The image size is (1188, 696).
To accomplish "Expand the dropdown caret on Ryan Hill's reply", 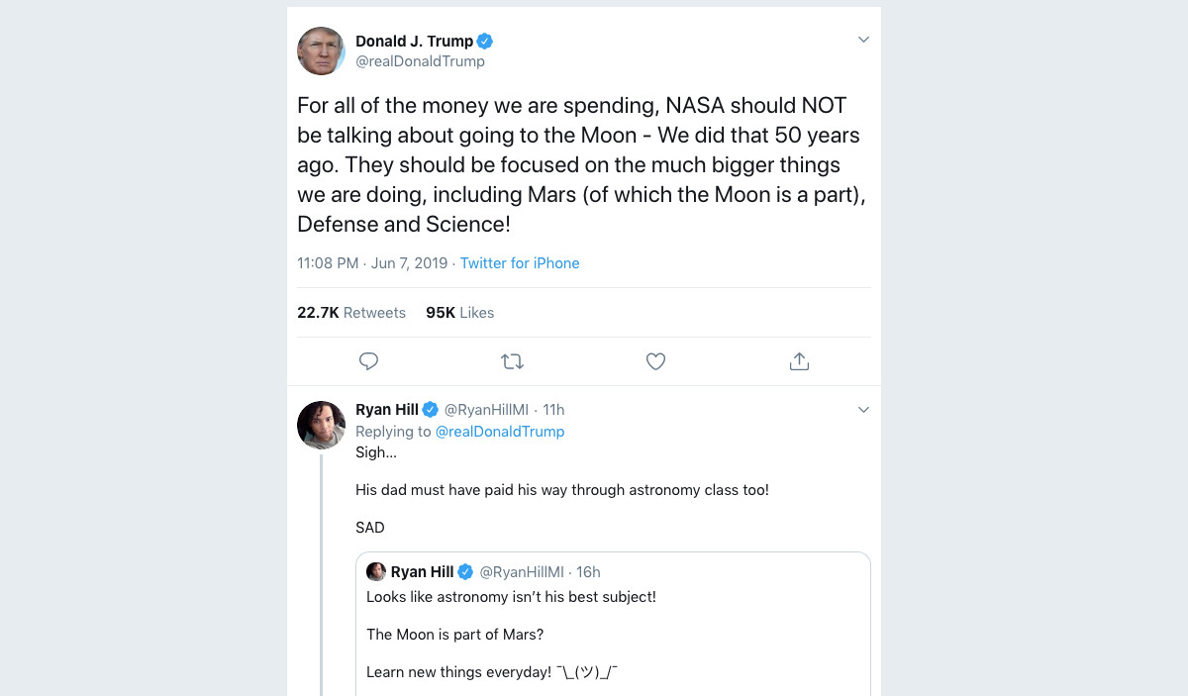I will click(863, 409).
